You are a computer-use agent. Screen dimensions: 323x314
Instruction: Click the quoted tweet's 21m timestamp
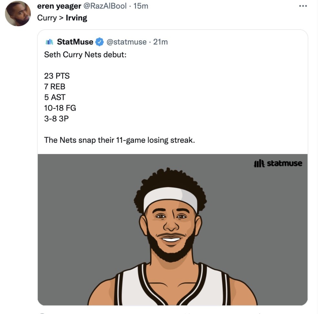tap(161, 42)
